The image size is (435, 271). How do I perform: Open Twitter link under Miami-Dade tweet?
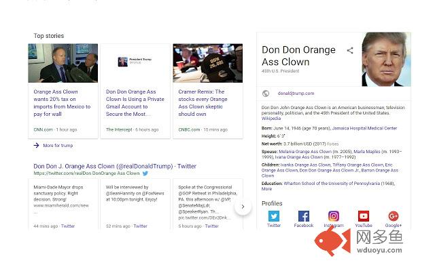coord(68,226)
